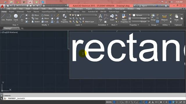This screenshot has width=186, height=104.
Task: Open the Reports ribbon tab
Action: [x=36, y=12]
